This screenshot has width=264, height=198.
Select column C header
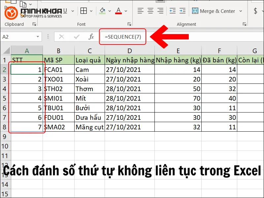pos(89,50)
